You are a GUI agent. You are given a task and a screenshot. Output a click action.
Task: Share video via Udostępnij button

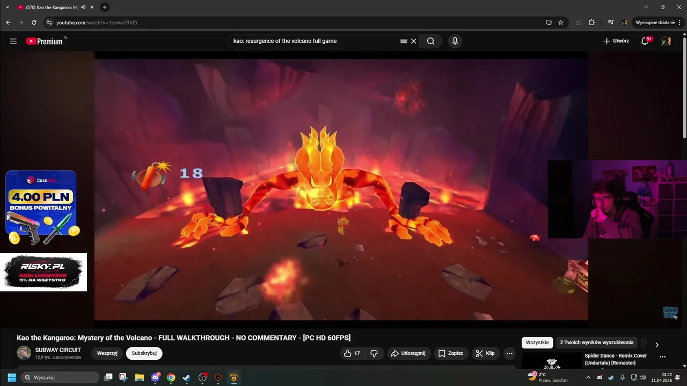408,353
